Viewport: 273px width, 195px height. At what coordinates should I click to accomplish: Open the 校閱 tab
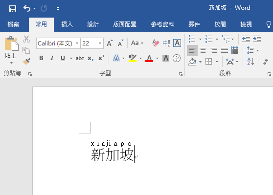(x=220, y=24)
